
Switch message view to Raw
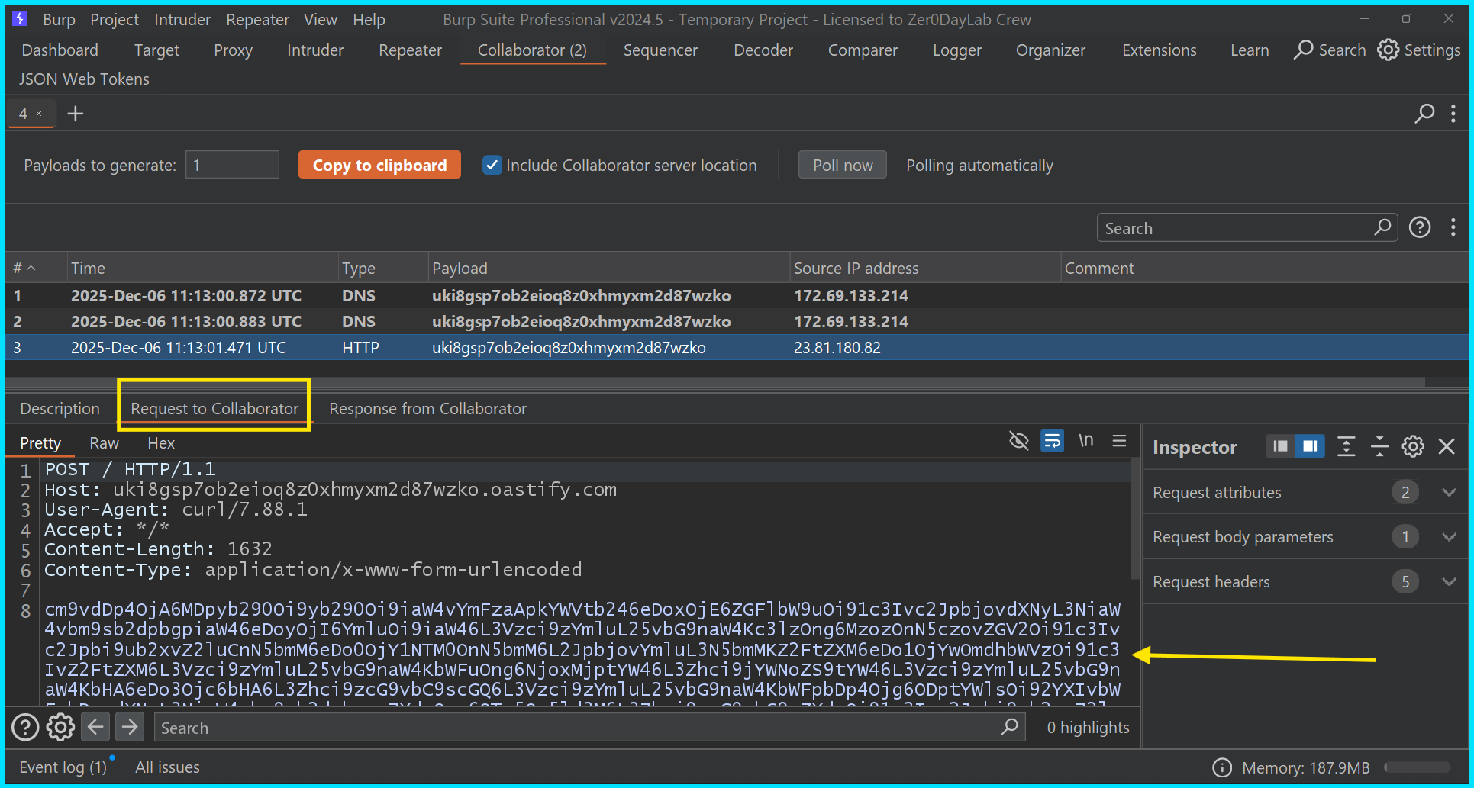pyautogui.click(x=104, y=443)
